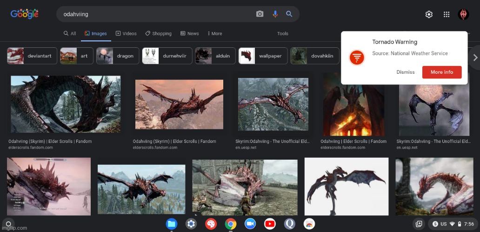Image resolution: width=480 pixels, height=232 pixels.
Task: Show more related chips with right arrow
Action: (475, 57)
